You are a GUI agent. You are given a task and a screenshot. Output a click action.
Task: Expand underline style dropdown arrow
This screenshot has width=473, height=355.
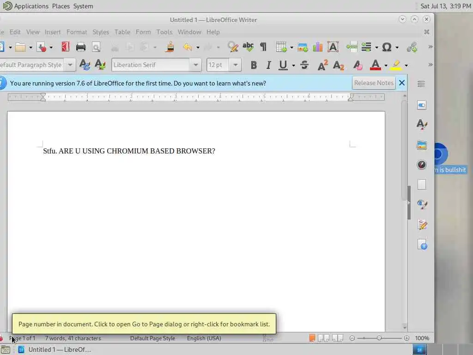coord(293,65)
